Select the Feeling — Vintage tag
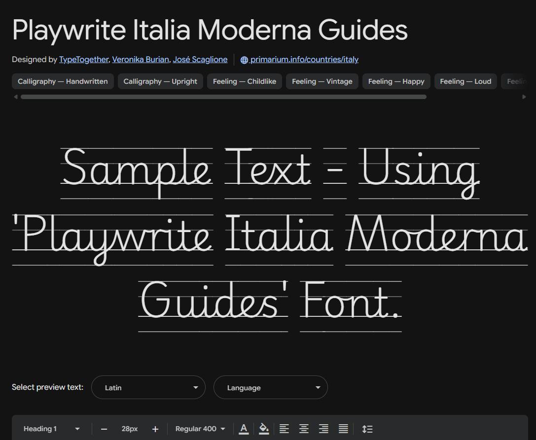Viewport: 536px width, 440px height. coord(322,81)
